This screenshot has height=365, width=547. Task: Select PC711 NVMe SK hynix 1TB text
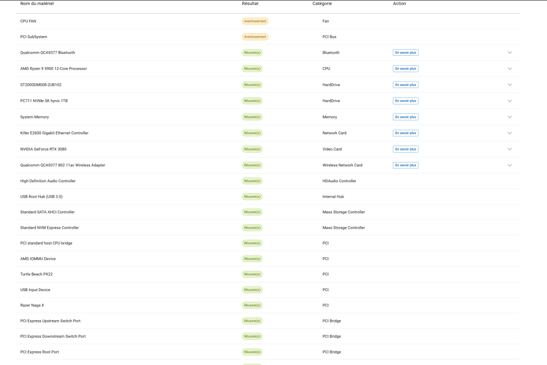tap(44, 101)
